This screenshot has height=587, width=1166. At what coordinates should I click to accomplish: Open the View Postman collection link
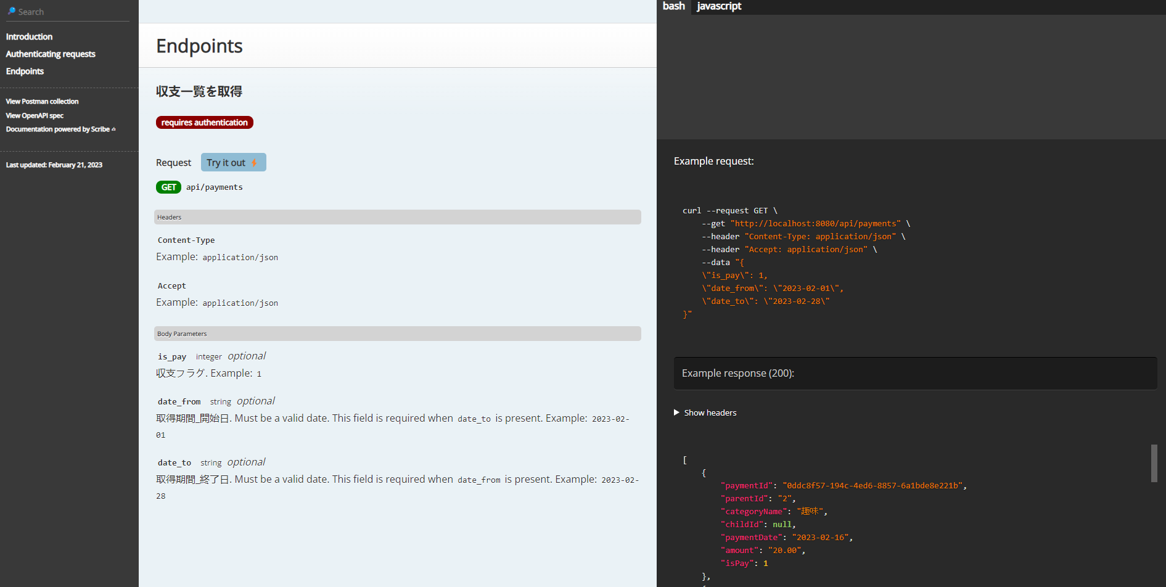tap(42, 102)
